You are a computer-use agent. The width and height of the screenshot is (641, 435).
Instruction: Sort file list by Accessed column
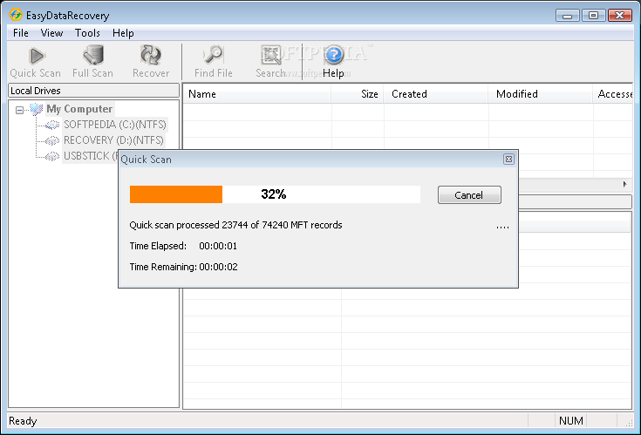pos(613,94)
